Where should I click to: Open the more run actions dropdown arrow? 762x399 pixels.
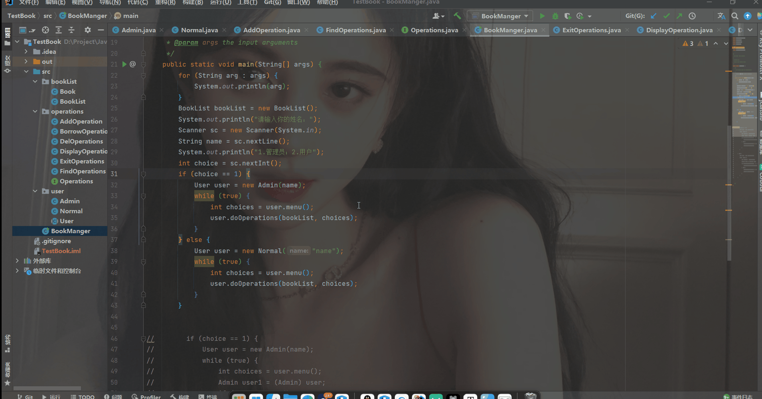590,16
